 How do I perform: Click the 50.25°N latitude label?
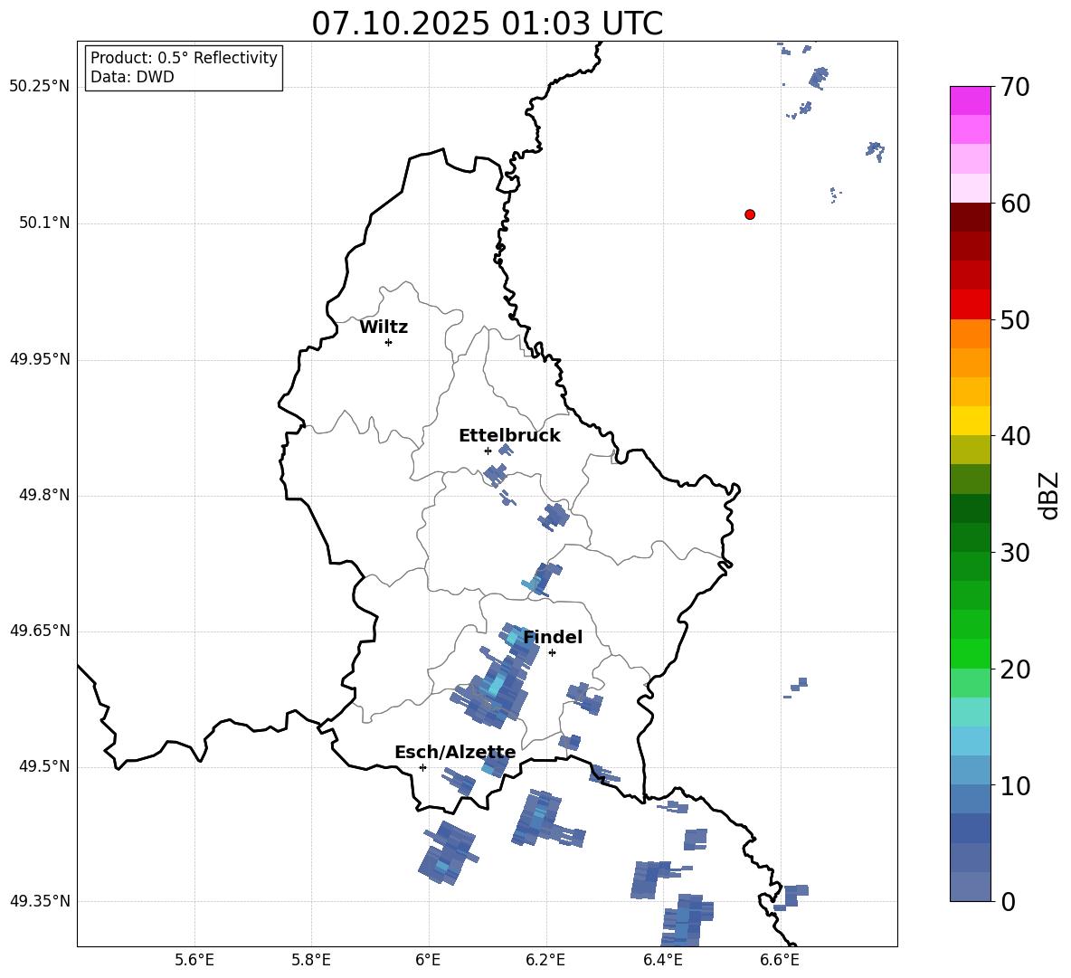tap(40, 87)
